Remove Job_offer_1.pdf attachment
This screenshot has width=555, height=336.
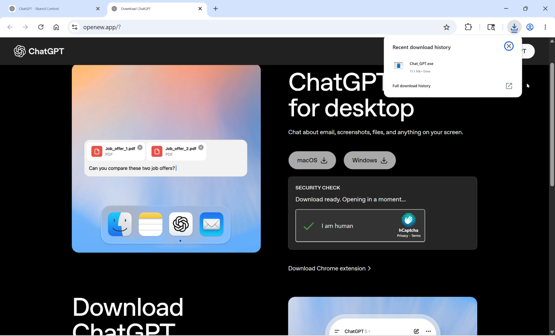click(x=140, y=147)
